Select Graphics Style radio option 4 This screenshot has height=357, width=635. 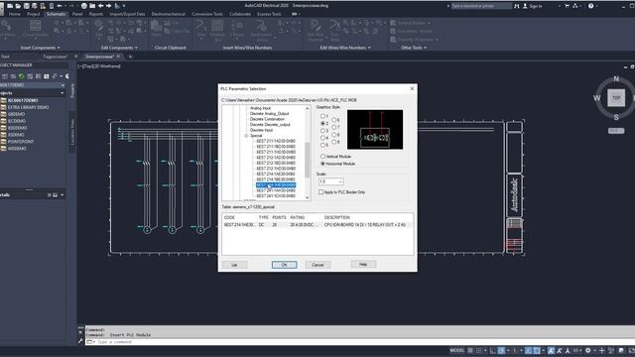point(323,138)
